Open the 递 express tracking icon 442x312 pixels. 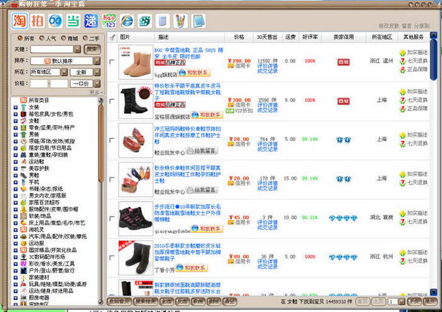tap(92, 20)
